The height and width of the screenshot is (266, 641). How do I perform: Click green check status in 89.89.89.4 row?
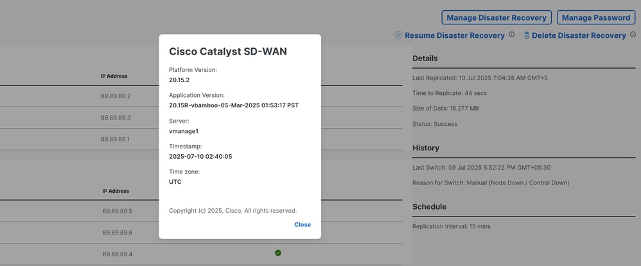click(278, 253)
